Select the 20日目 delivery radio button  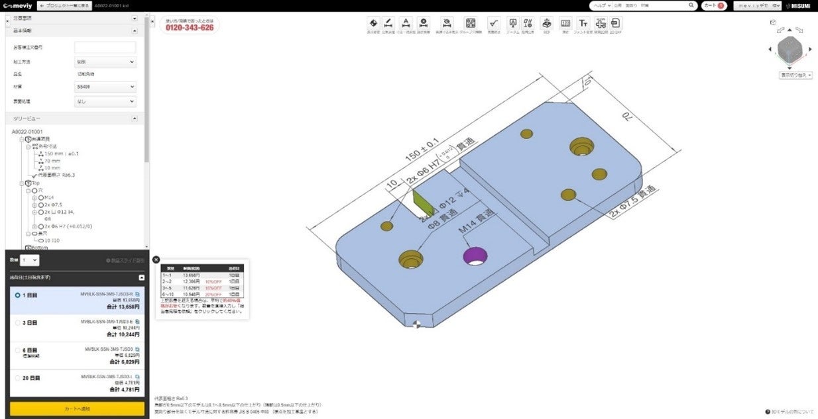18,378
